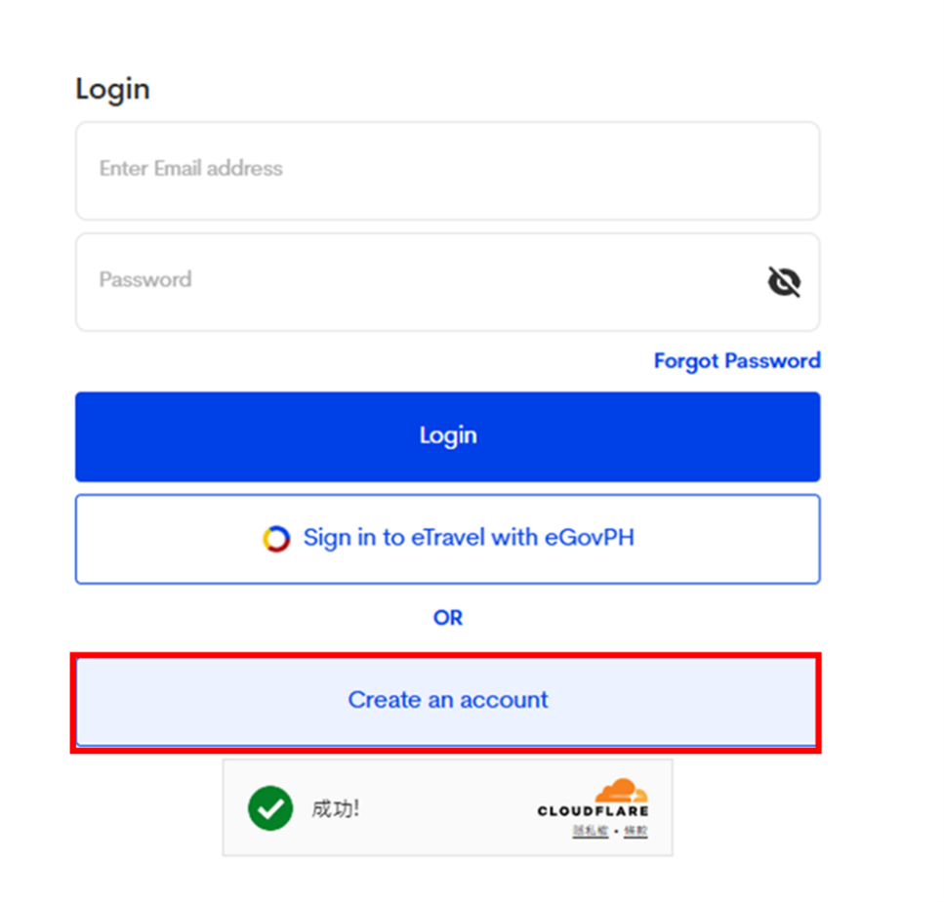Click the Login heading text
This screenshot has width=944, height=902.
(x=112, y=89)
